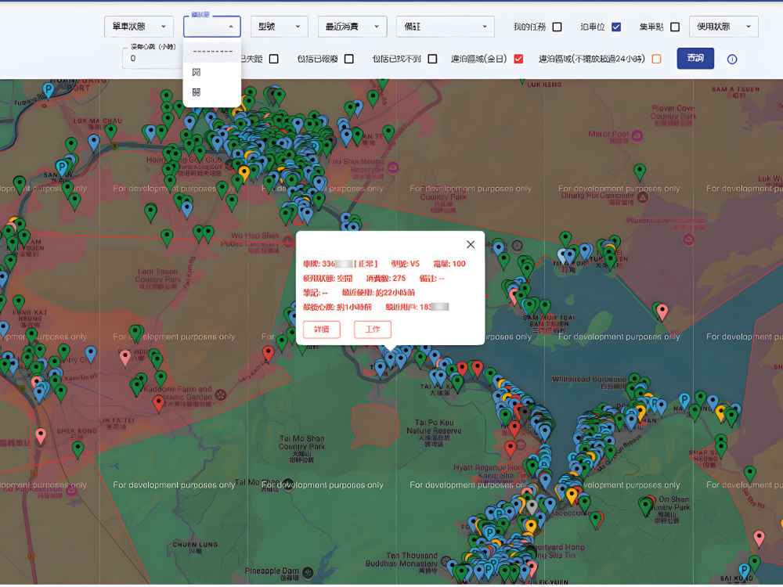Click the 工作 button in bike popup
The image size is (783, 587).
(x=373, y=330)
